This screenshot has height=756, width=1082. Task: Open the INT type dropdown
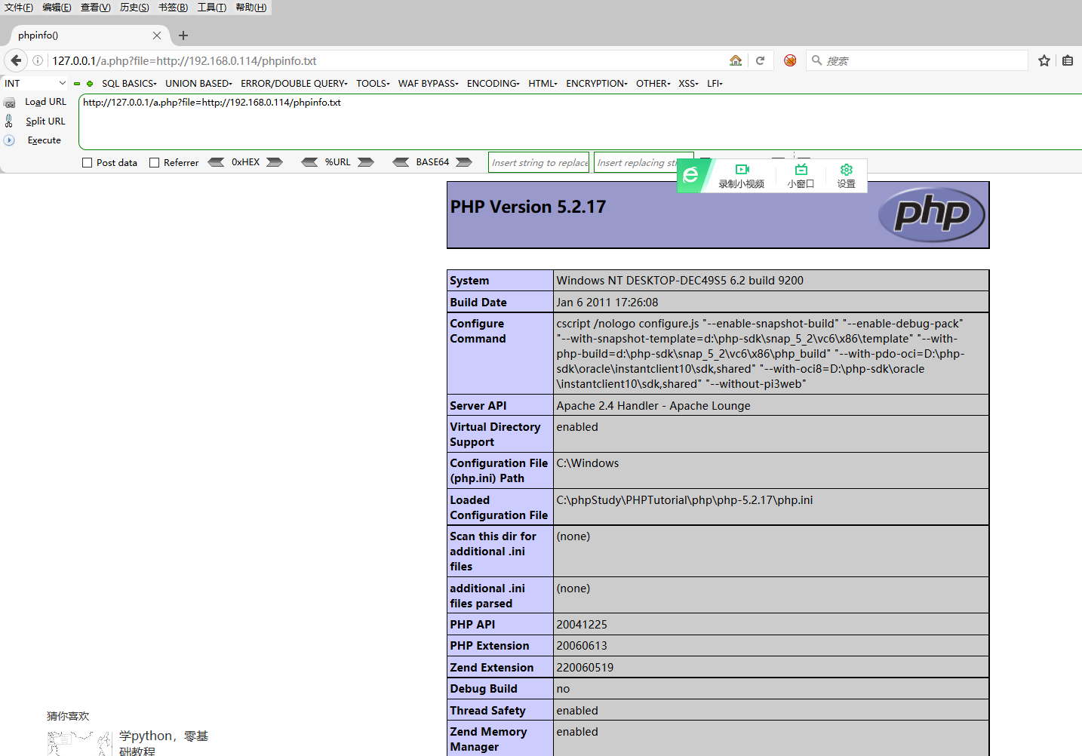point(35,84)
